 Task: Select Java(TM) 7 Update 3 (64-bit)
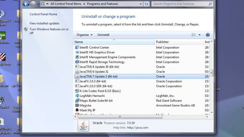pos(98,76)
